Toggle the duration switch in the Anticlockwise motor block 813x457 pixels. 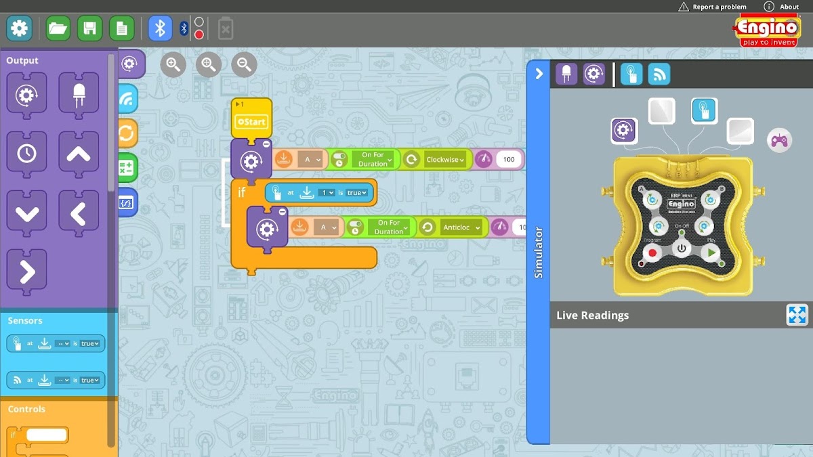click(x=355, y=227)
